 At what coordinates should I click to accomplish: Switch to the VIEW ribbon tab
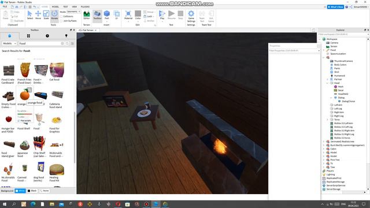pyautogui.click(x=75, y=6)
